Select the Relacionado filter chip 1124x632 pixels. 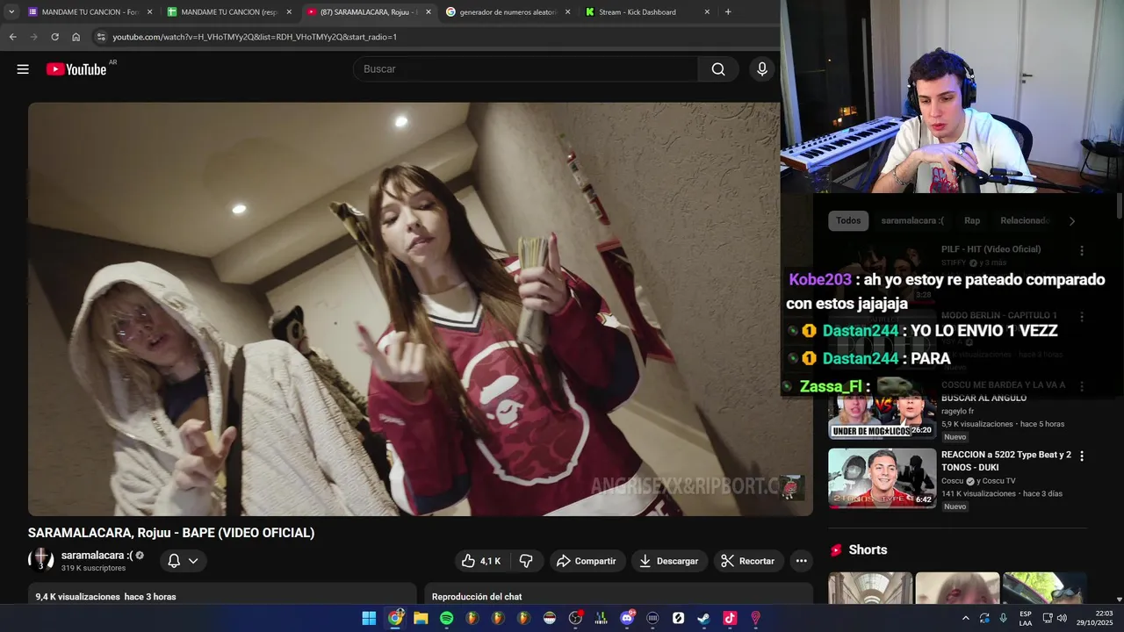(x=1025, y=221)
